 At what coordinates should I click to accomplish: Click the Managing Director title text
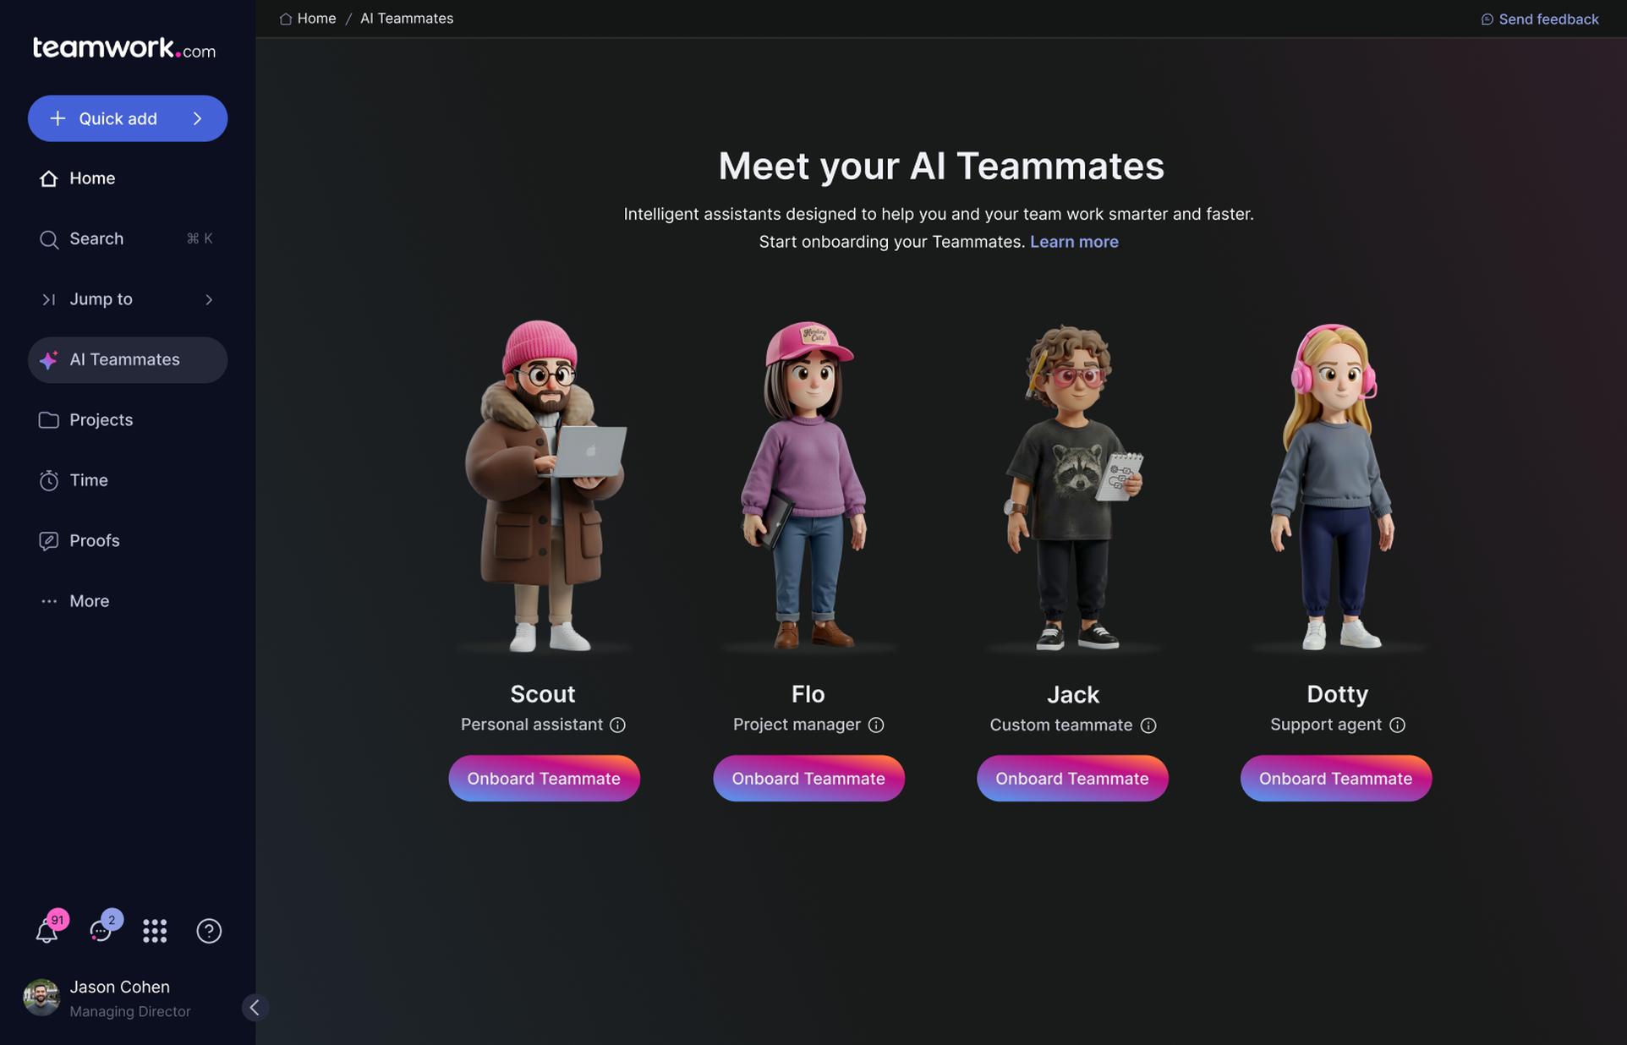pos(130,1012)
